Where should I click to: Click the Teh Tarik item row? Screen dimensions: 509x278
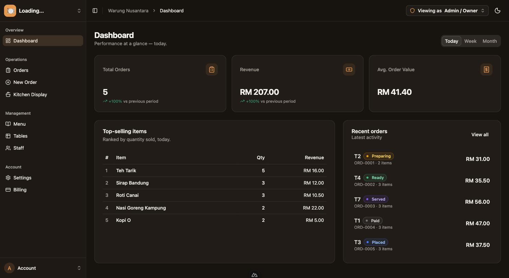coord(215,170)
